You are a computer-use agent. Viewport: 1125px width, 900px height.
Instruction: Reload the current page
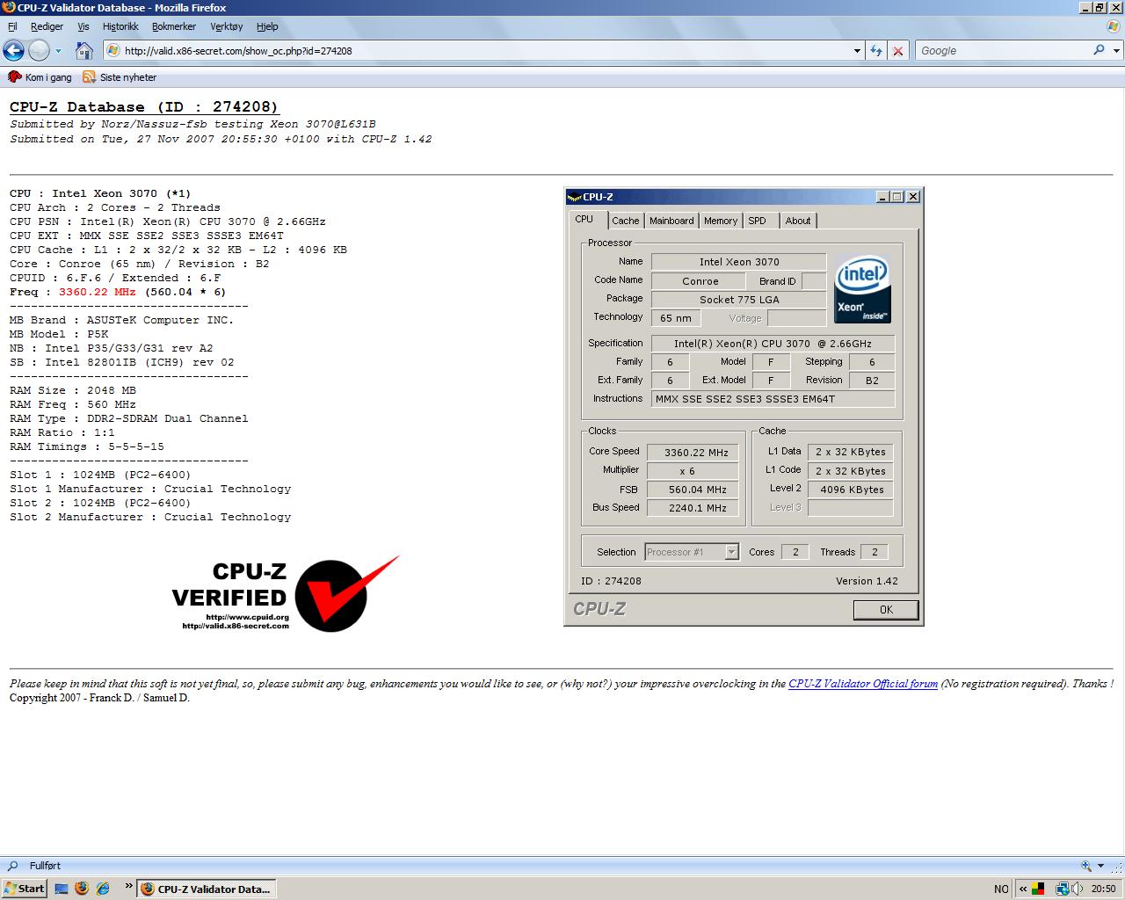point(876,51)
